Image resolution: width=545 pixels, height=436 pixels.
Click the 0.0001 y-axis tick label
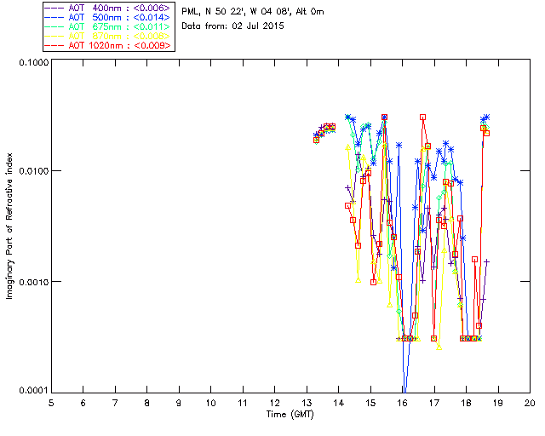[x=32, y=391]
